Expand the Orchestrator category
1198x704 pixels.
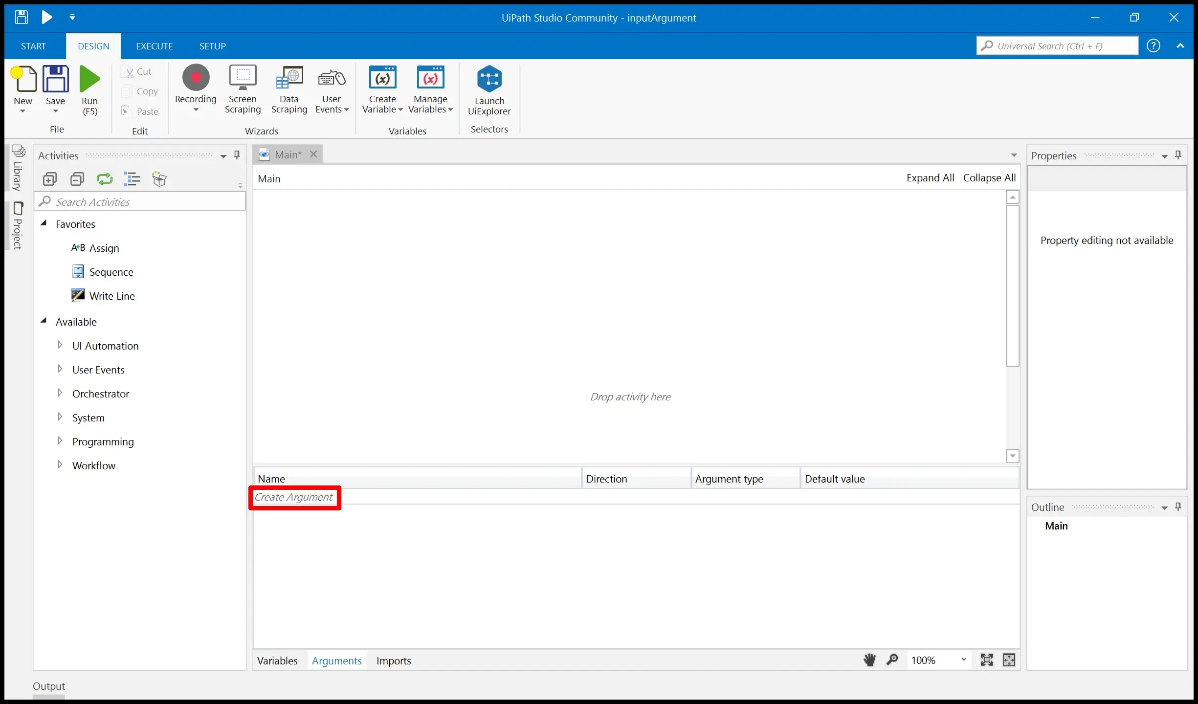(60, 393)
